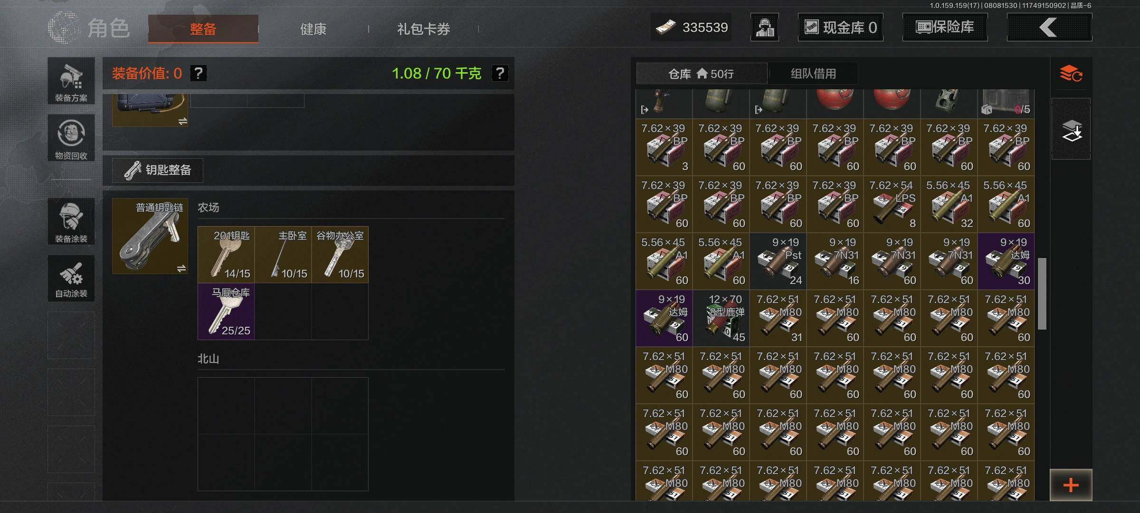Click the 自动涂装 auto-paint icon
1140x513 pixels.
pos(71,278)
